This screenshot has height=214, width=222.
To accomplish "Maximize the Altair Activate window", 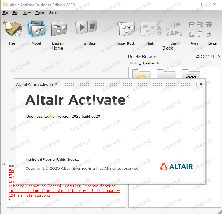I will [x=200, y=5].
